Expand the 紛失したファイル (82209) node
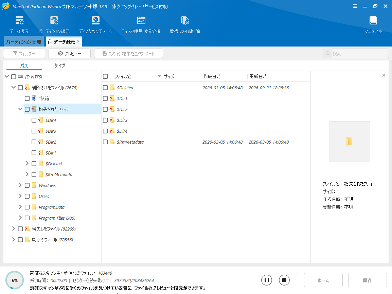 (x=14, y=228)
